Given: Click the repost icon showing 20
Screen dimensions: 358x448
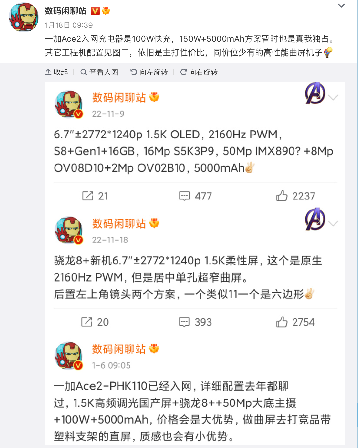Looking at the screenshot, I should click(87, 322).
